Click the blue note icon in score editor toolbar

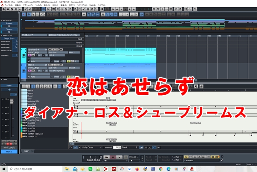pyautogui.click(x=33, y=86)
